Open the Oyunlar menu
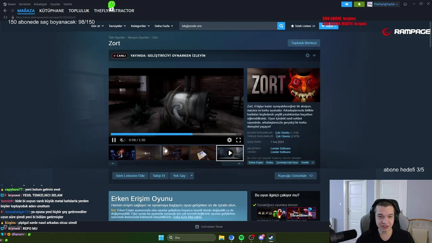The width and height of the screenshot is (432, 243). tap(55, 4)
